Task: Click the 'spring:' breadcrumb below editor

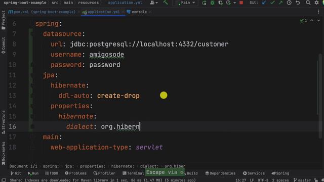Action: point(51,166)
